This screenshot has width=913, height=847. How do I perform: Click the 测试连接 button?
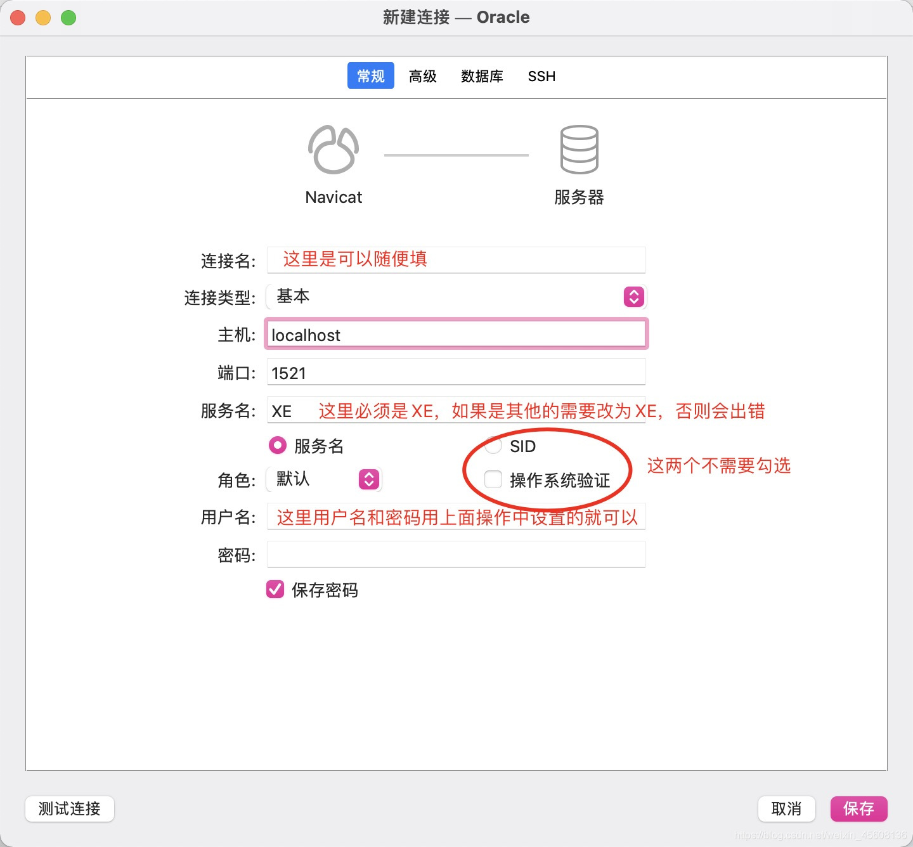[69, 809]
